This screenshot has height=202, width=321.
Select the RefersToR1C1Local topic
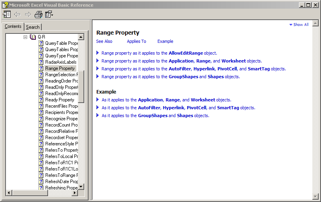pyautogui.click(x=61, y=169)
